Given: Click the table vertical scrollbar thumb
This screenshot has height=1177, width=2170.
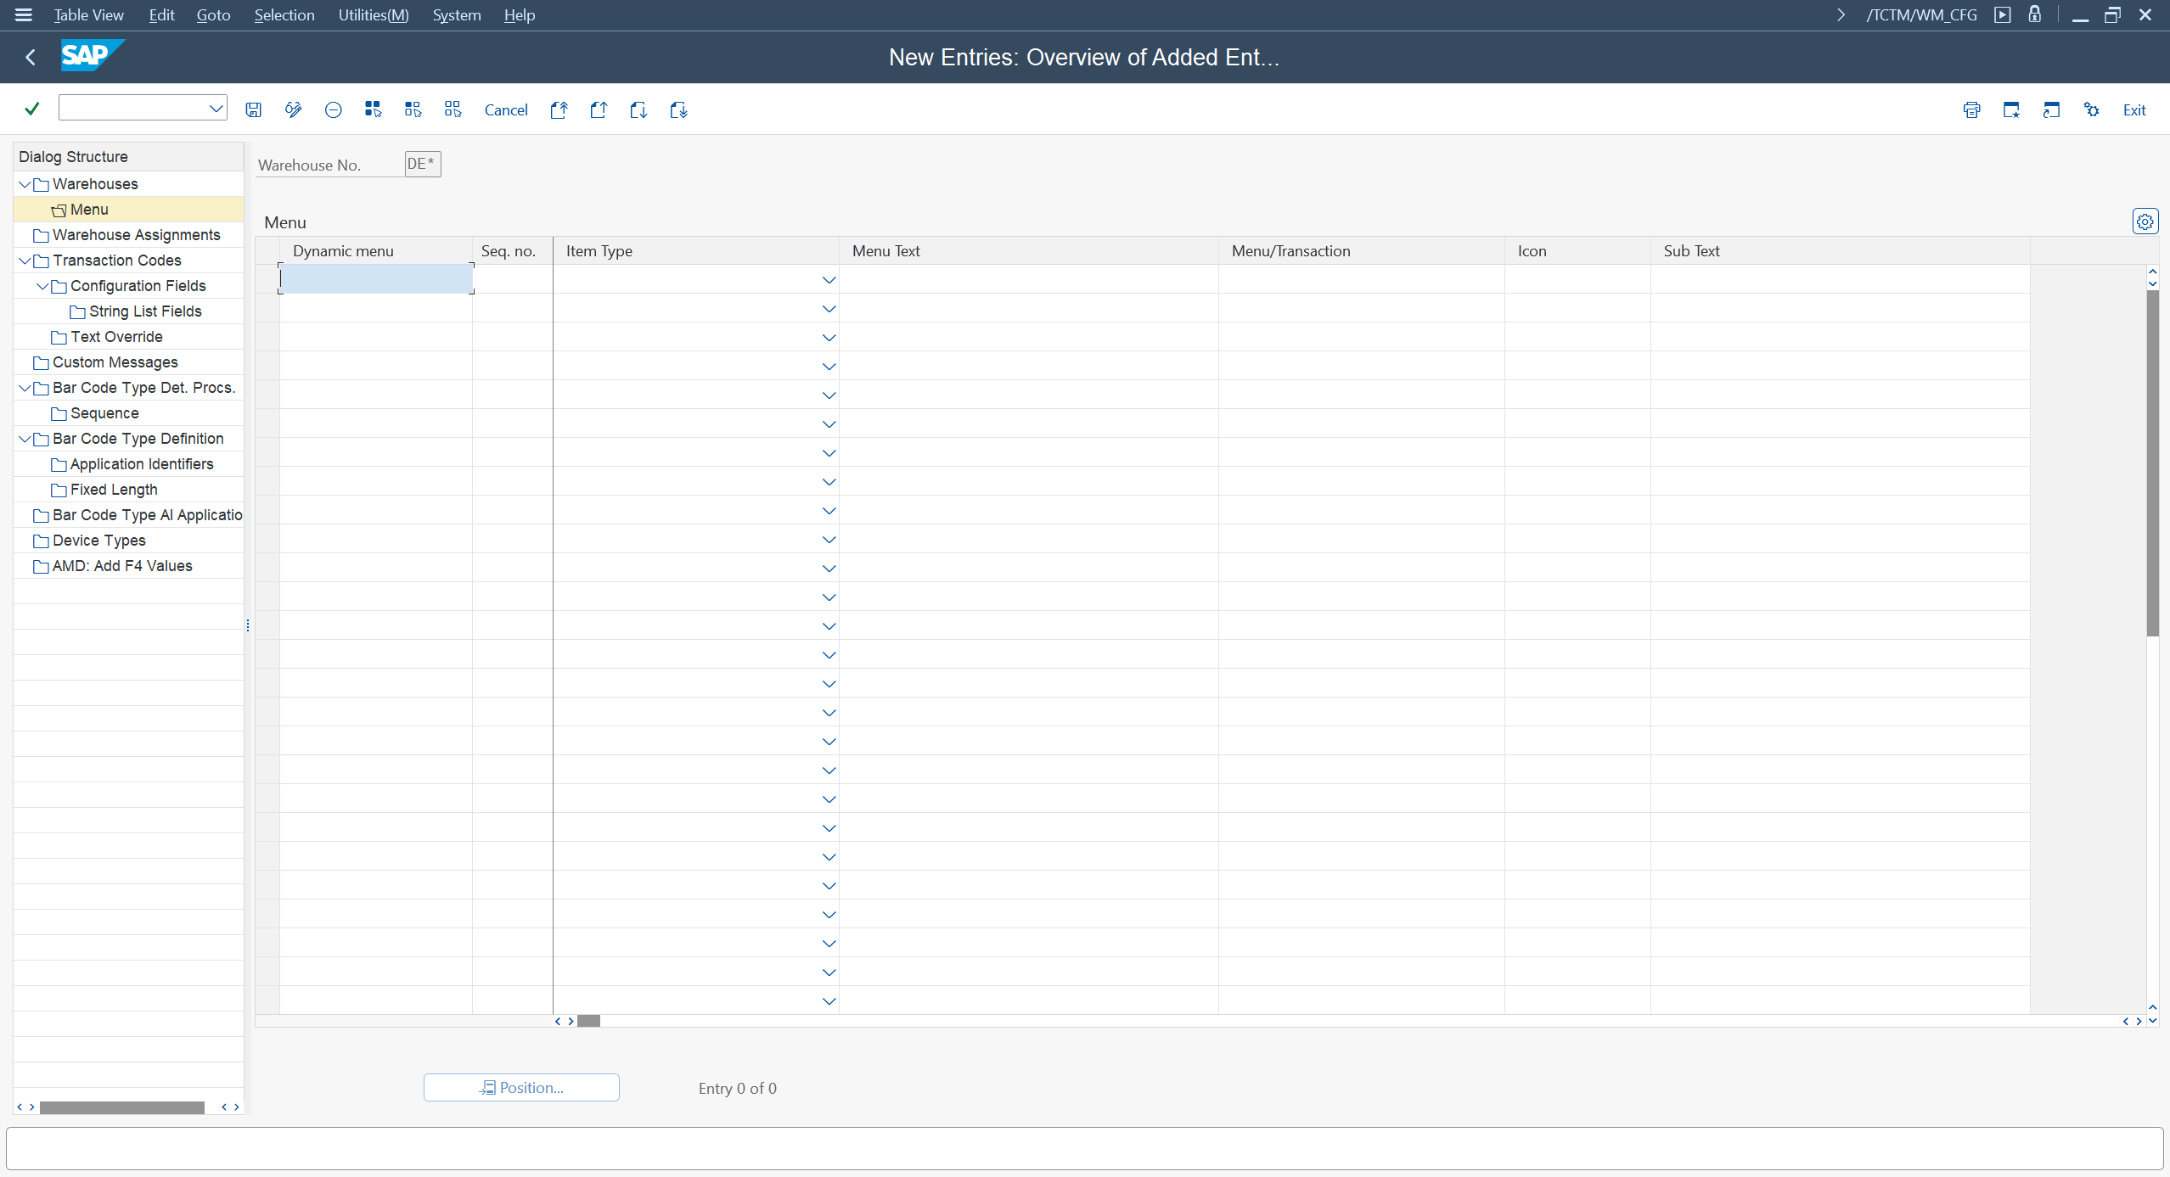Looking at the screenshot, I should pyautogui.click(x=2152, y=462).
